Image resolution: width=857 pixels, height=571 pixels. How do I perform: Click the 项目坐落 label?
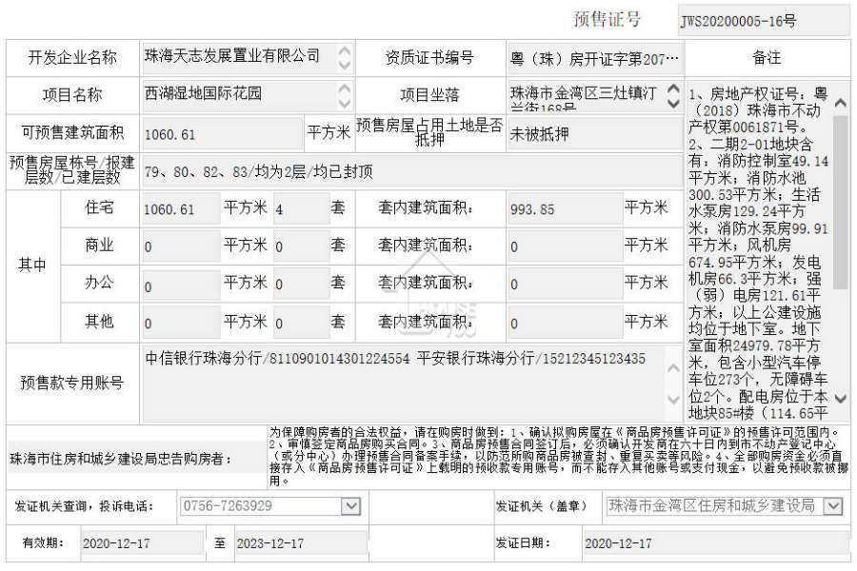[429, 95]
